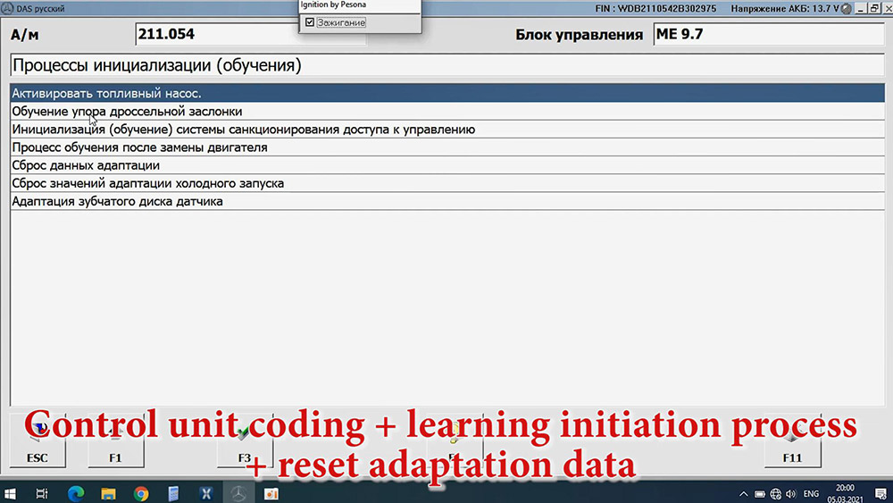This screenshot has width=893, height=503.
Task: Toggle the Зажигание ignition checkbox
Action: tap(310, 22)
